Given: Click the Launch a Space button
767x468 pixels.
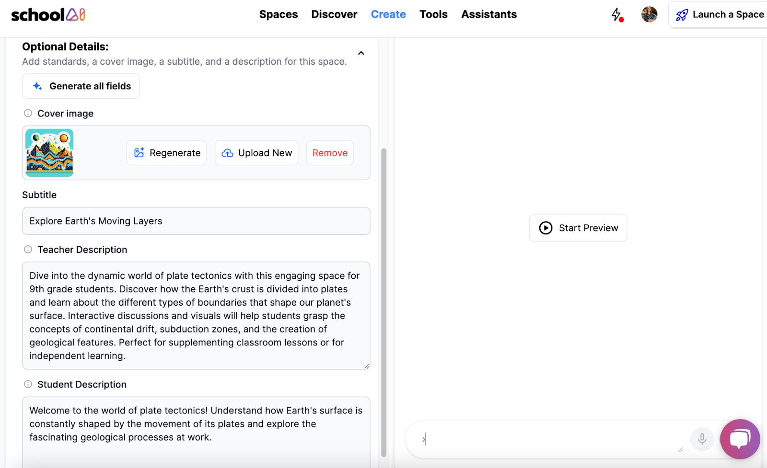Looking at the screenshot, I should coord(719,15).
